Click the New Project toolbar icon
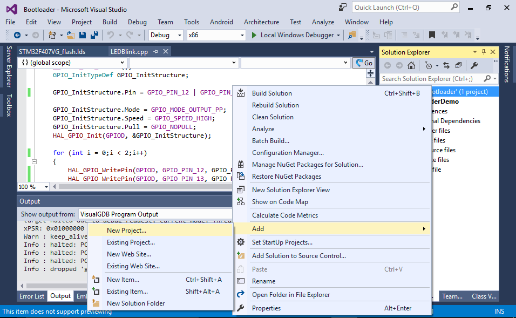Viewport: 516px width, 318px height. coord(52,35)
